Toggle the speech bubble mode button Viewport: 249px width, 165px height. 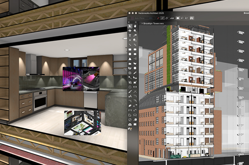[182, 18]
